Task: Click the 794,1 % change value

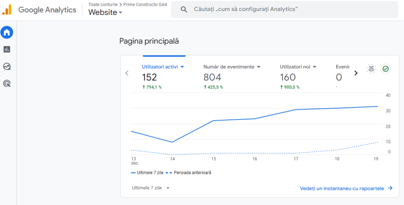Action: pos(152,87)
